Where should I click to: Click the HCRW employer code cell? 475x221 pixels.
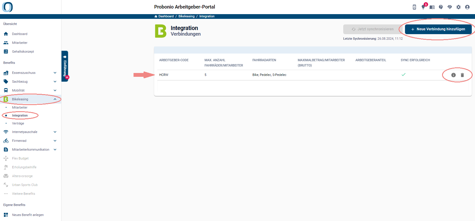(x=164, y=75)
